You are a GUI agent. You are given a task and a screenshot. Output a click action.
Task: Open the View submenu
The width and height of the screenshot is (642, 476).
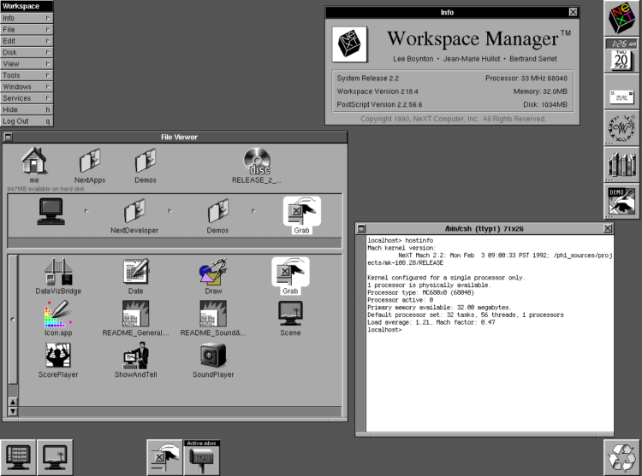pyautogui.click(x=27, y=64)
